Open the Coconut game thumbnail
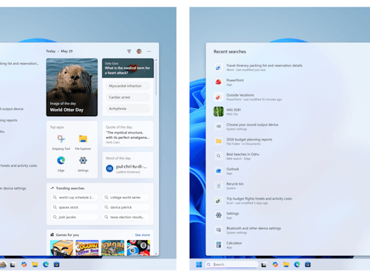 click(87, 248)
